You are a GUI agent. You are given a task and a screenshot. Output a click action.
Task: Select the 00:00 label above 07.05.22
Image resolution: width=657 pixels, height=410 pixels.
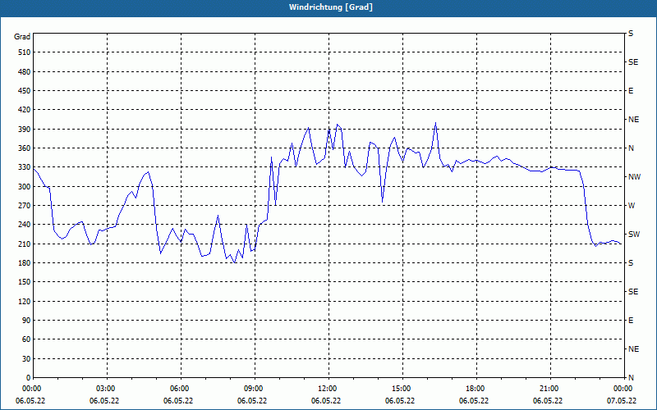tap(623, 389)
